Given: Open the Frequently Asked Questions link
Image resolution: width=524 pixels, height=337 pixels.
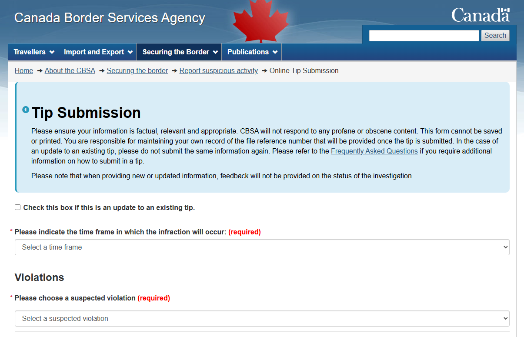Looking at the screenshot, I should tap(374, 151).
